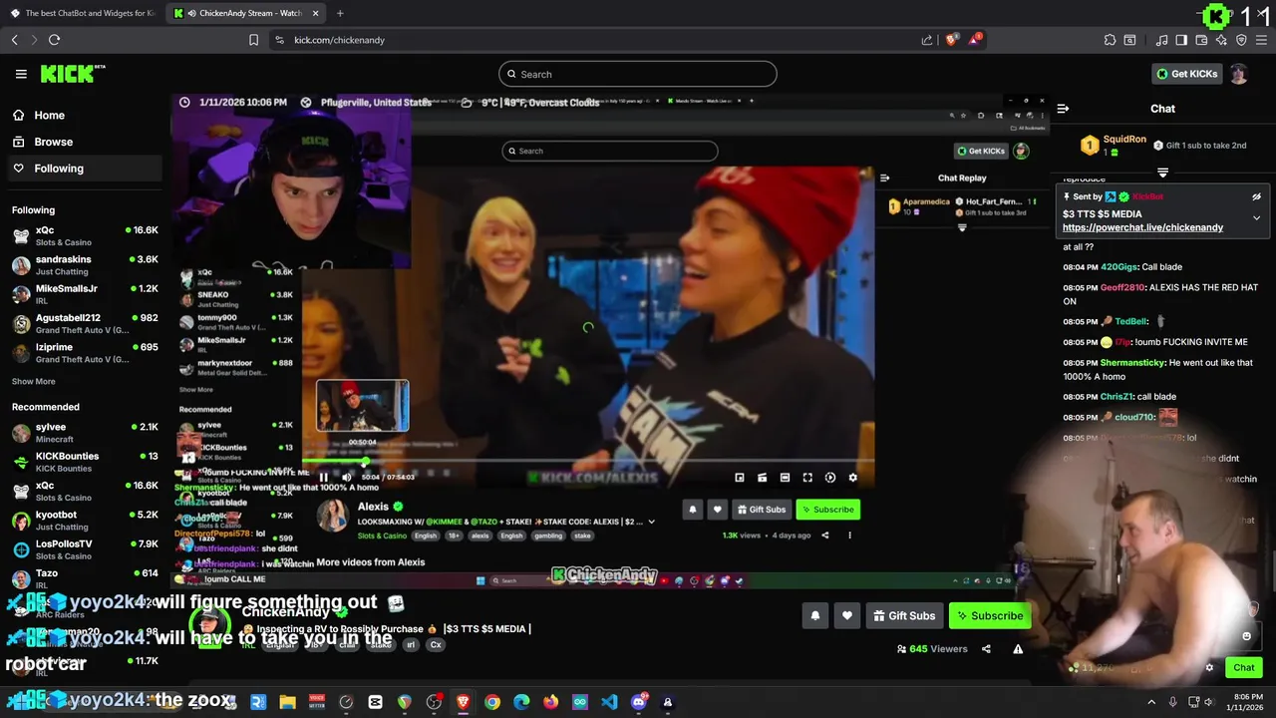1276x718 pixels.
Task: Expand Alexis stream title chevron in streamed video
Action: pos(651,522)
